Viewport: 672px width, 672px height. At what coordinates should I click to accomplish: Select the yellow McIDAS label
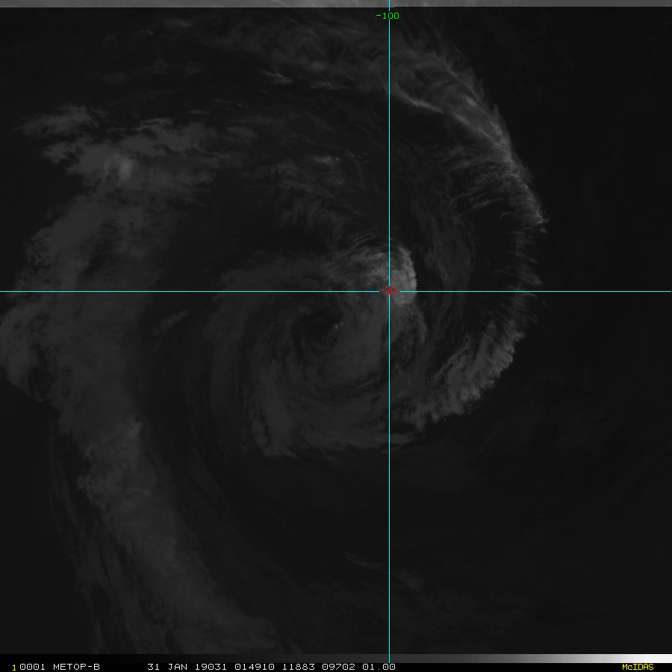[x=637, y=667]
